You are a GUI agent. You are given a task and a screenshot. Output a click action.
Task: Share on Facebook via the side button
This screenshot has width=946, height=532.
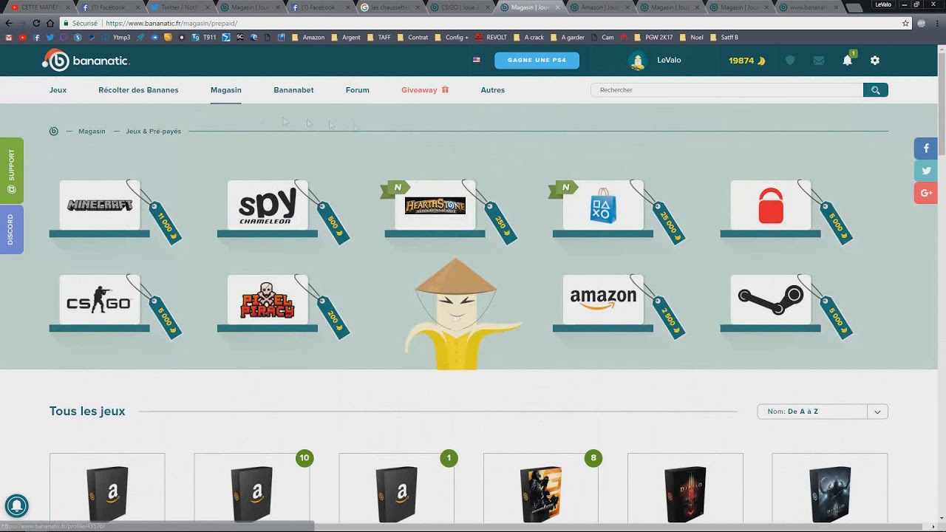click(926, 149)
